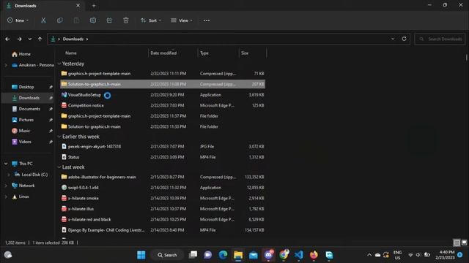
Task: Open Task View on taskbar
Action: point(193,255)
